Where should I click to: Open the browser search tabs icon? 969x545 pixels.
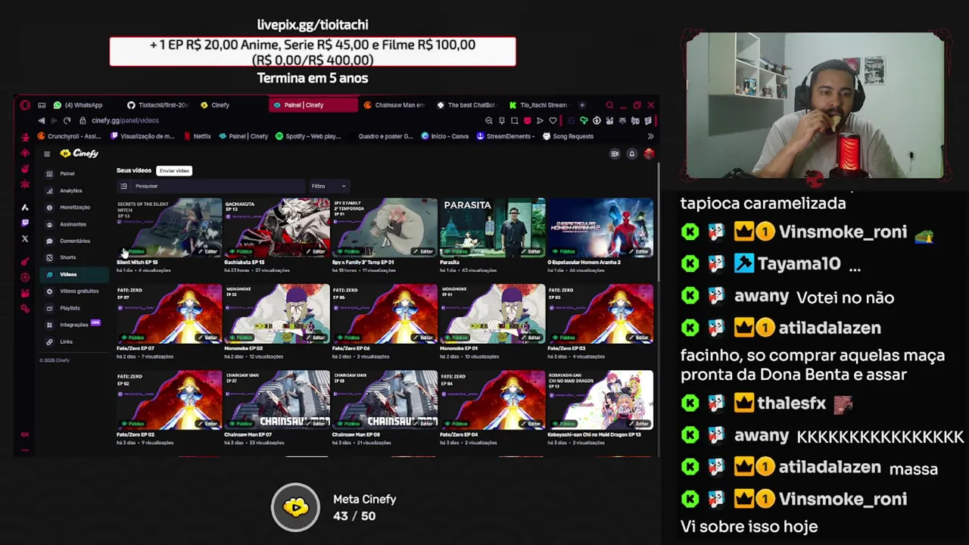pyautogui.click(x=609, y=105)
